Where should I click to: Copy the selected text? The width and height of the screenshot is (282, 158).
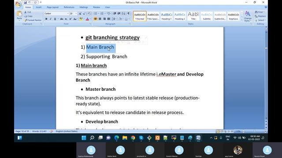pyautogui.click(x=28, y=16)
